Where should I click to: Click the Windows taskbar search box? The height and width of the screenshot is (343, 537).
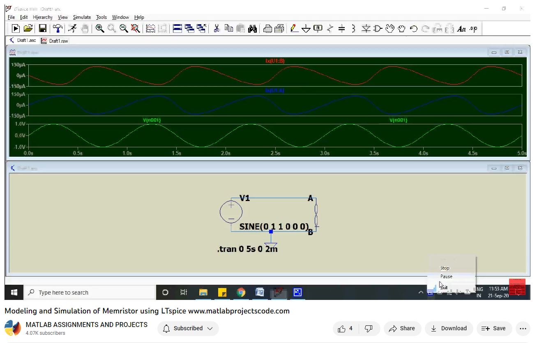(x=90, y=293)
